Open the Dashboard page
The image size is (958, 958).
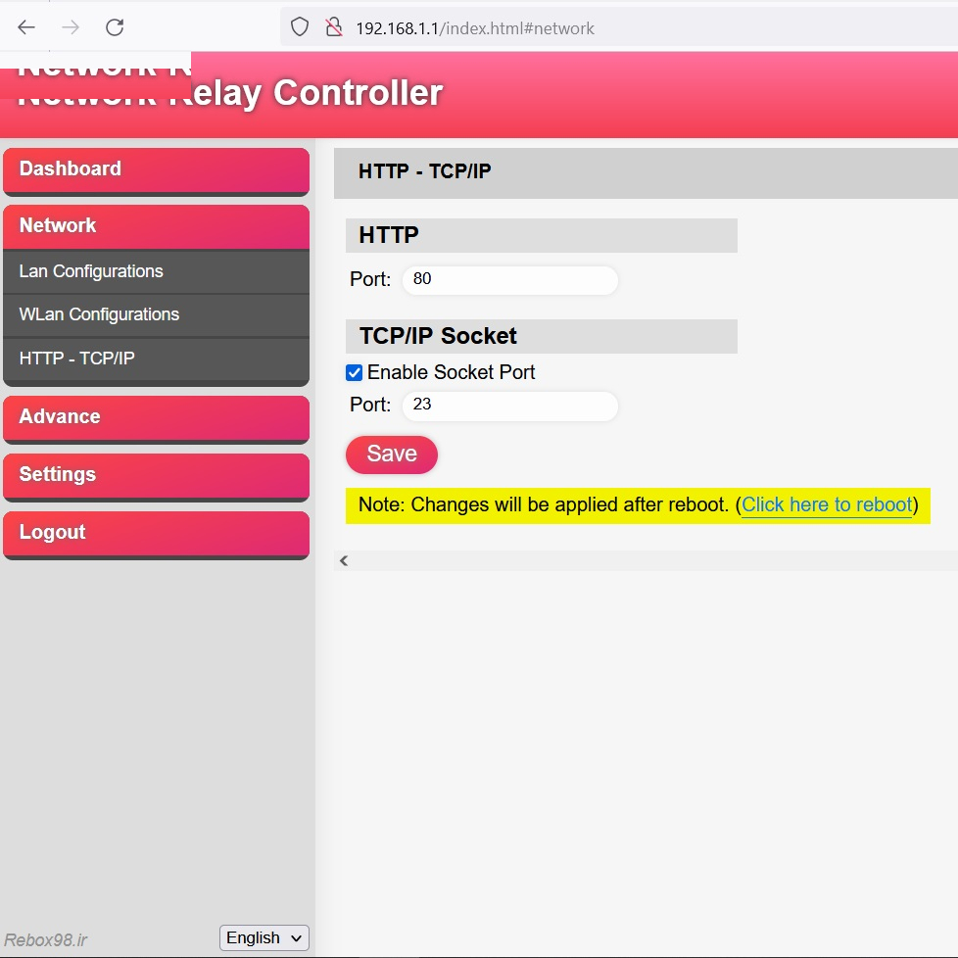[156, 169]
